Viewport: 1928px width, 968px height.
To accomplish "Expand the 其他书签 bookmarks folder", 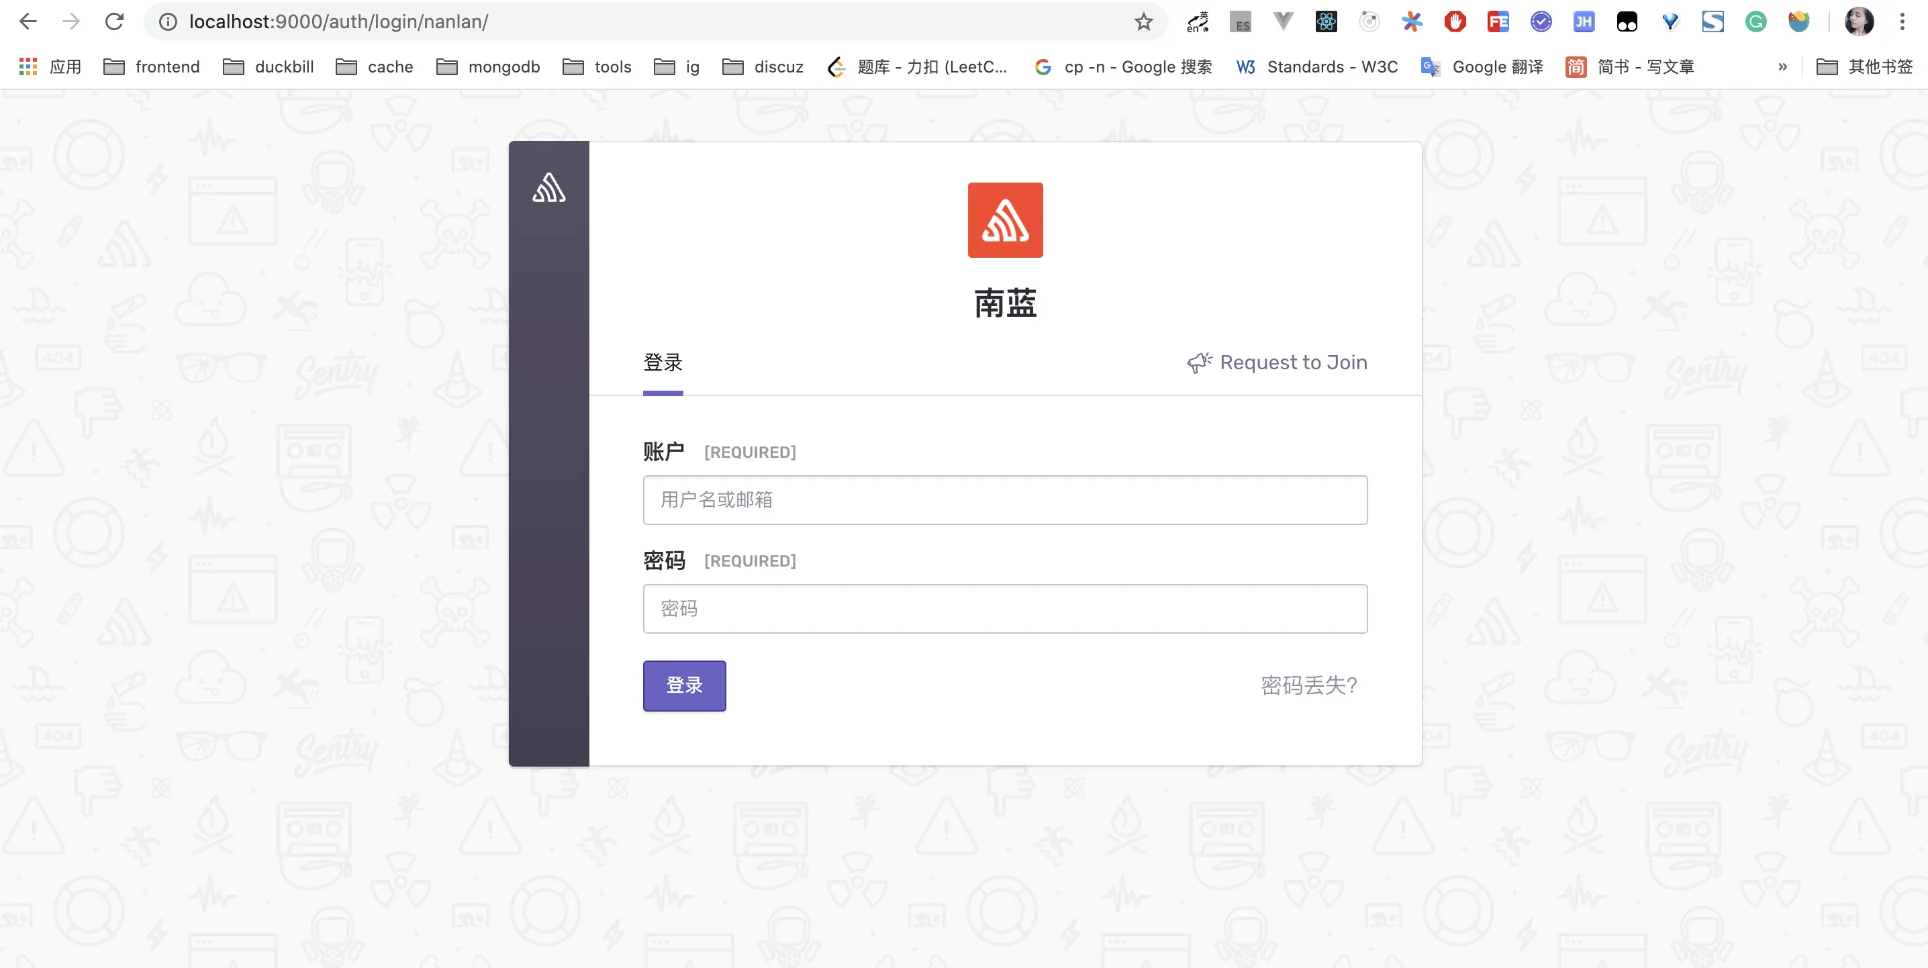I will point(1864,66).
